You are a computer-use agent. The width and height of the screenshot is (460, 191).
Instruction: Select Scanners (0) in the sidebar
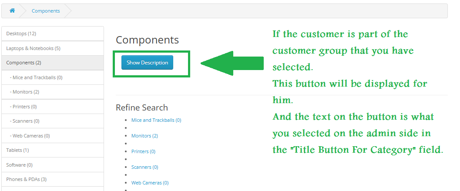coord(24,121)
